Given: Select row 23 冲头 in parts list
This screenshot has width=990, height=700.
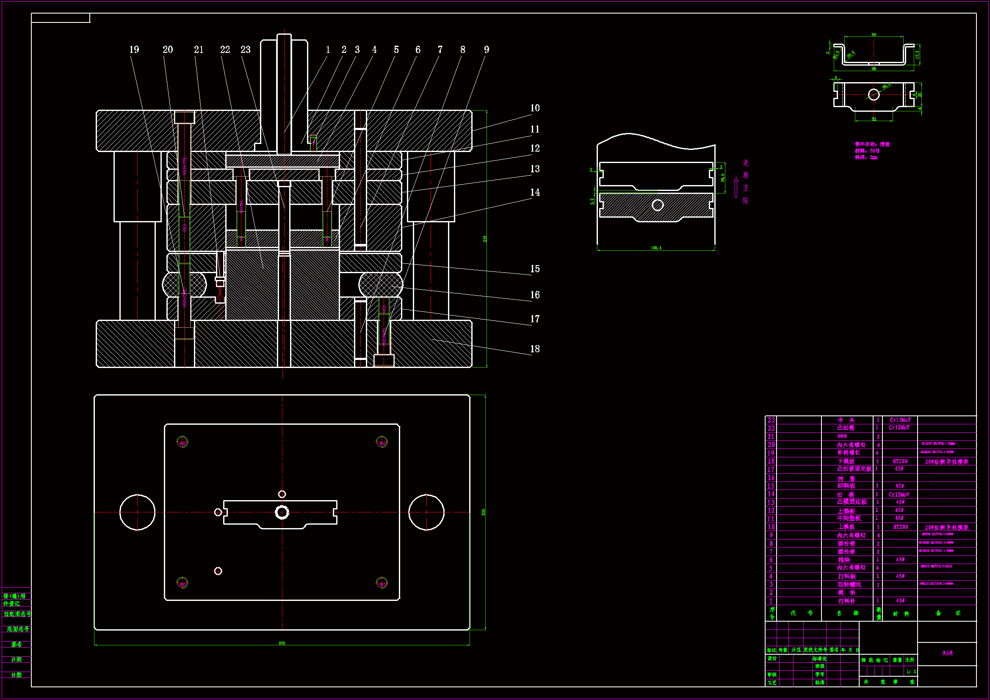Looking at the screenshot, I should [x=846, y=420].
